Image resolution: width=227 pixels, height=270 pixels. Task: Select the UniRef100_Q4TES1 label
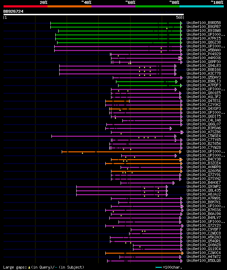204,101
